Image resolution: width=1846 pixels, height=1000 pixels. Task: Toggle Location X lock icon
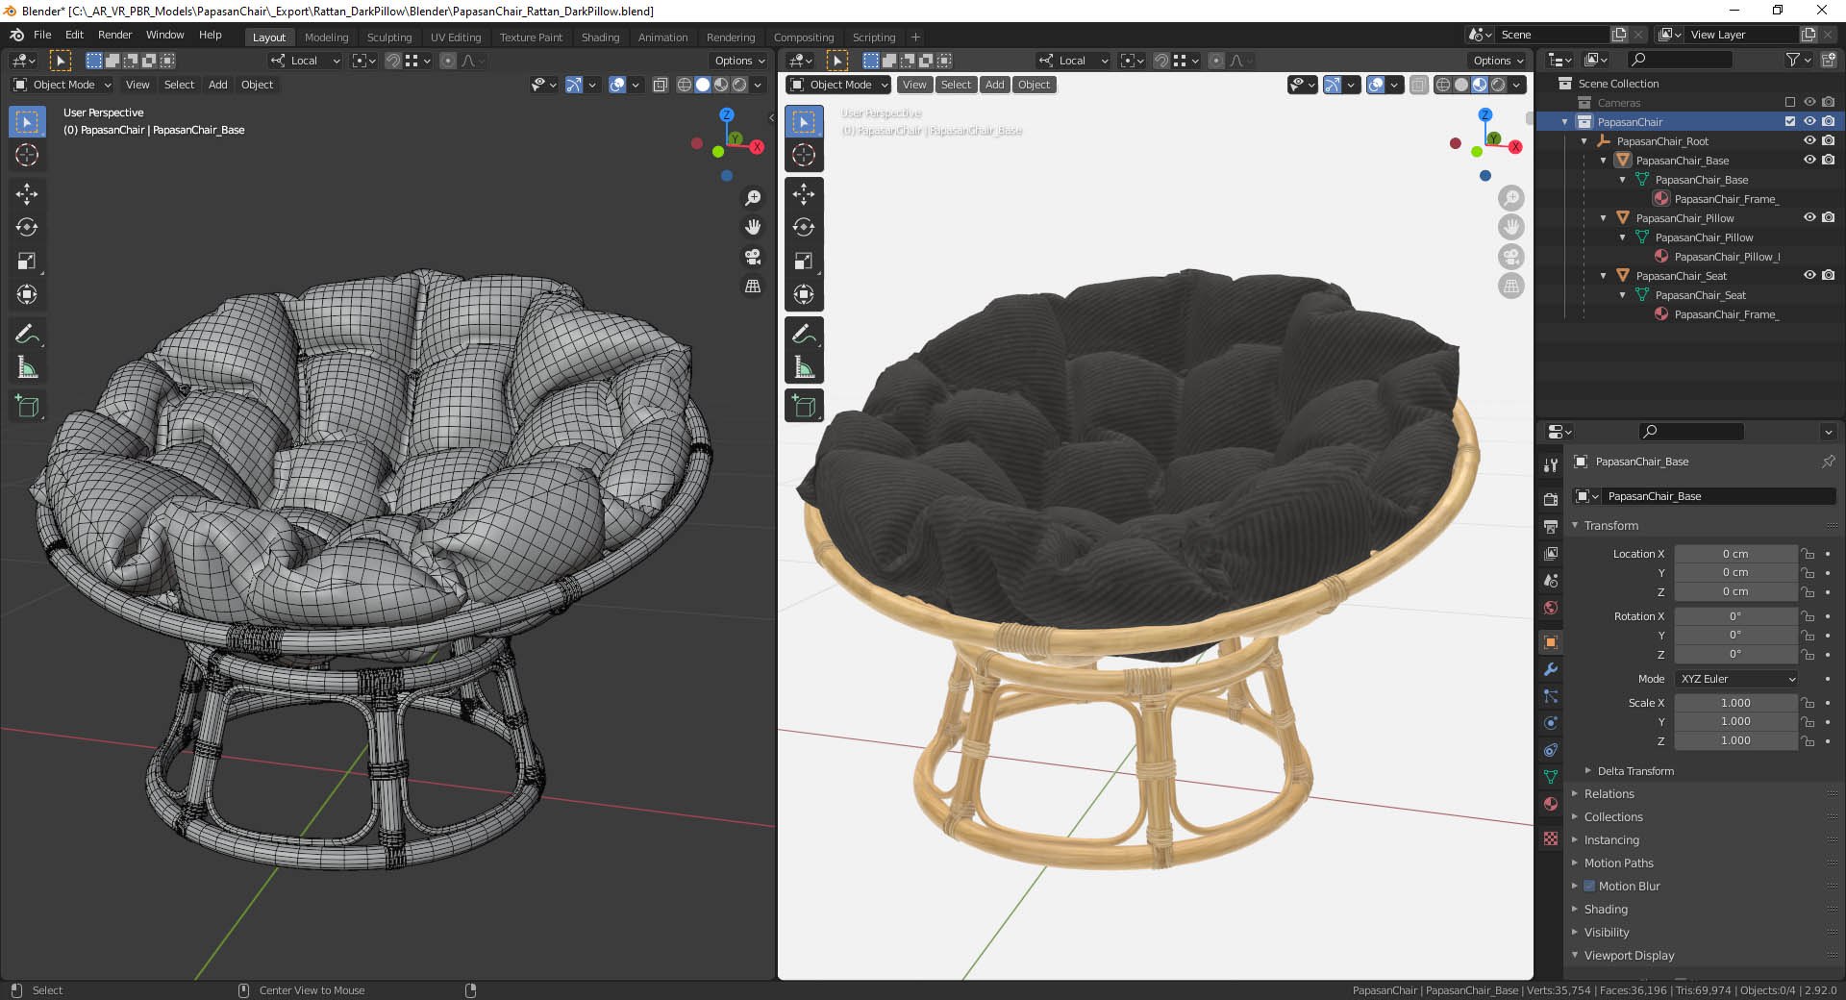click(1808, 554)
